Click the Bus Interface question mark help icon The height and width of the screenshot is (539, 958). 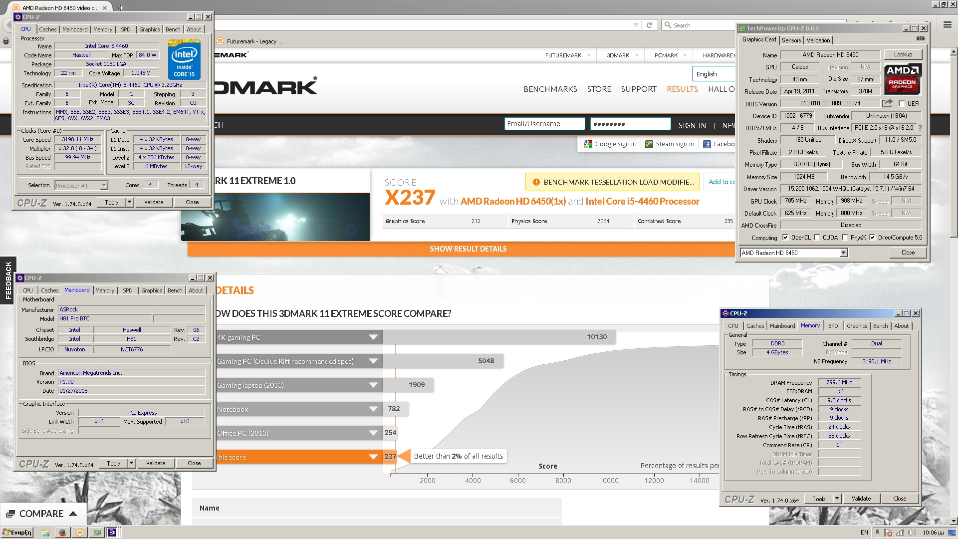[x=920, y=128]
